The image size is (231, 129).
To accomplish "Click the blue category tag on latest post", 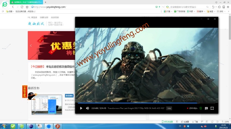I will 69,96.
